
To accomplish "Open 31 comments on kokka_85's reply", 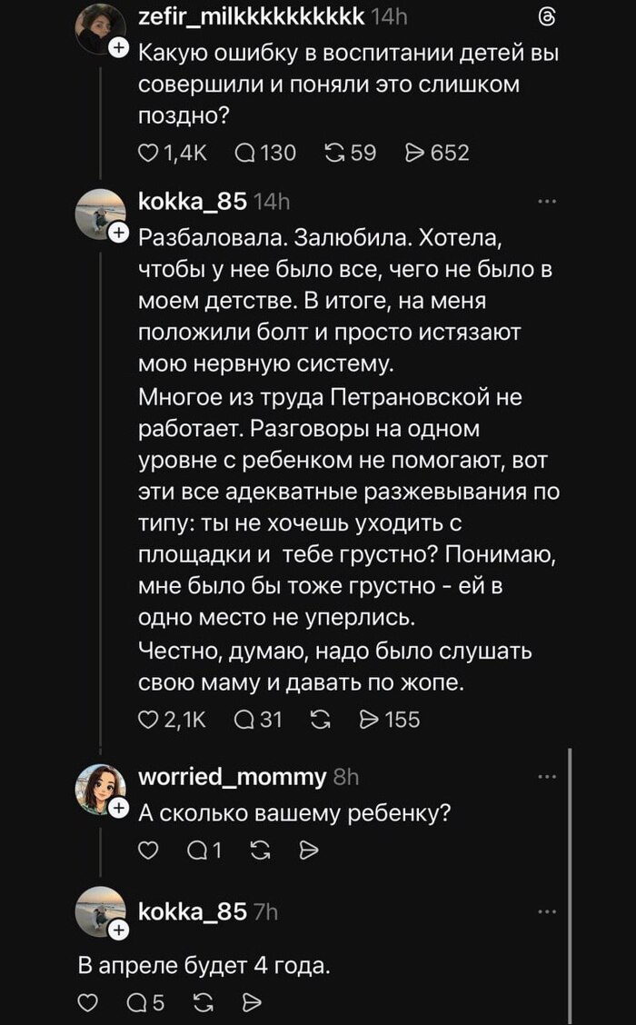I will (245, 721).
